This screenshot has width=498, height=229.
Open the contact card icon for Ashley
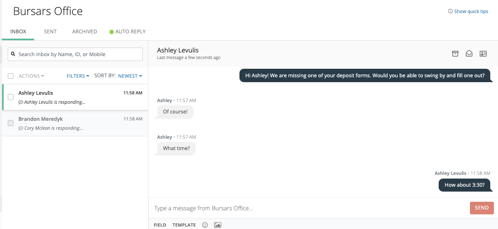tap(483, 54)
